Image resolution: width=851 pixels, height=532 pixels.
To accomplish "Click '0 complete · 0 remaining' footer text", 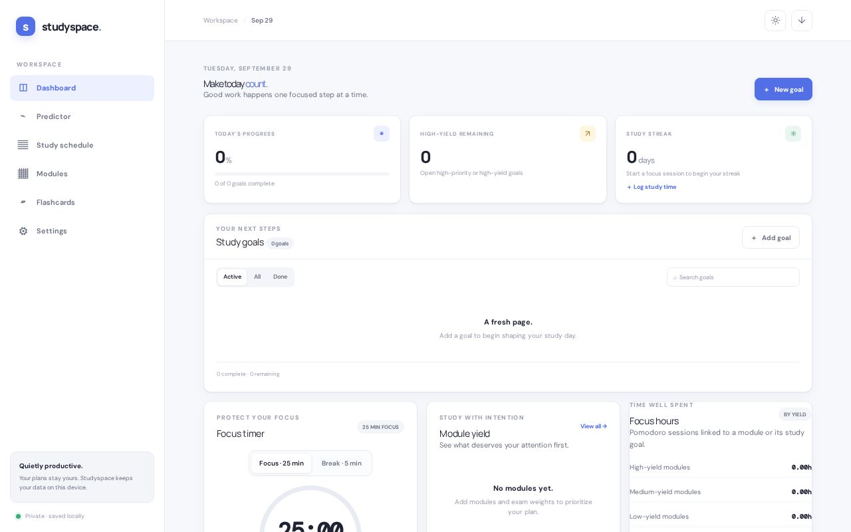I will point(248,374).
